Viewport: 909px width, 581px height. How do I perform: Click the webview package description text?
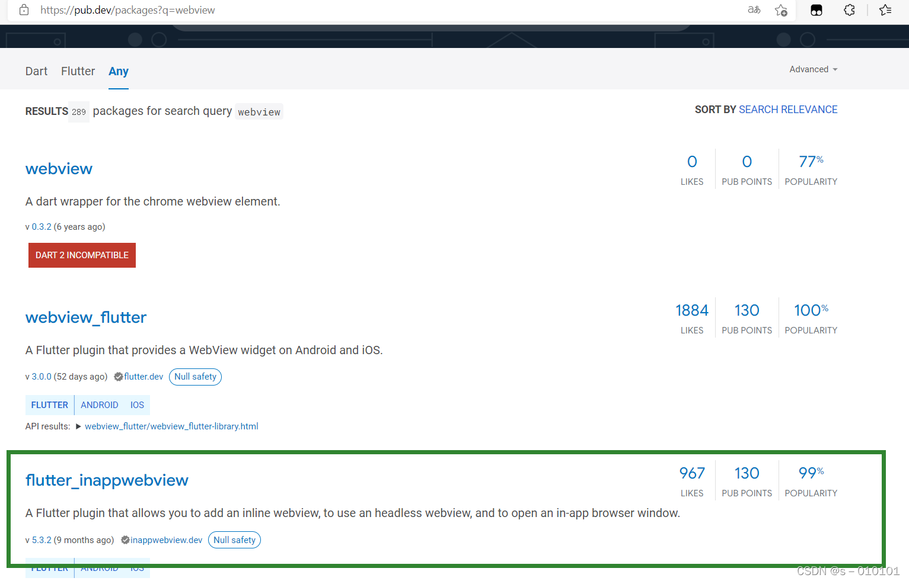(x=153, y=202)
